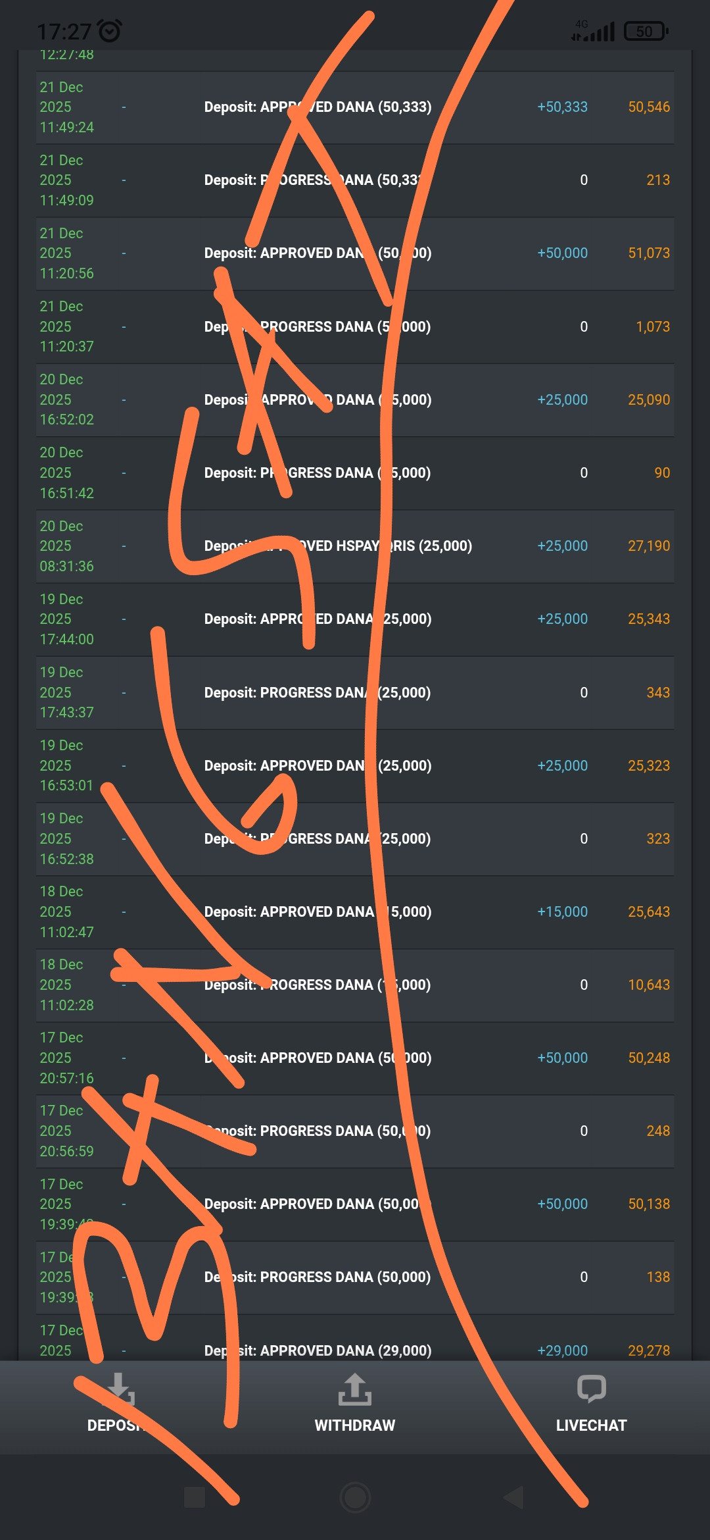
Task: Tap the Deposit download icon
Action: pos(120,1389)
